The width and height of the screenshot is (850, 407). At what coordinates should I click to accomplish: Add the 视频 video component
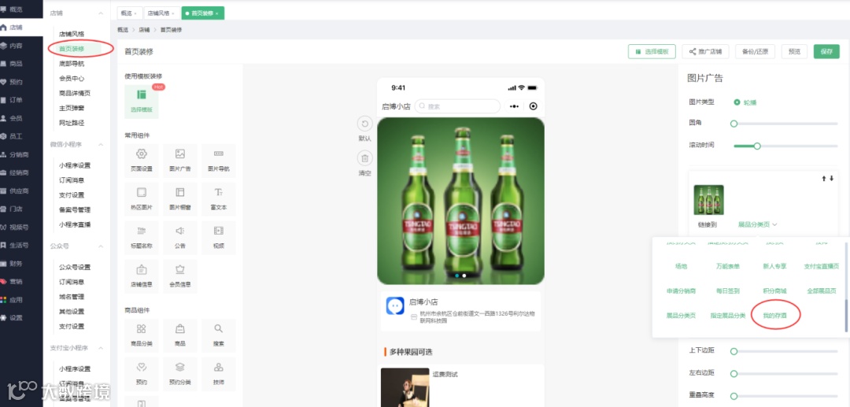[219, 238]
